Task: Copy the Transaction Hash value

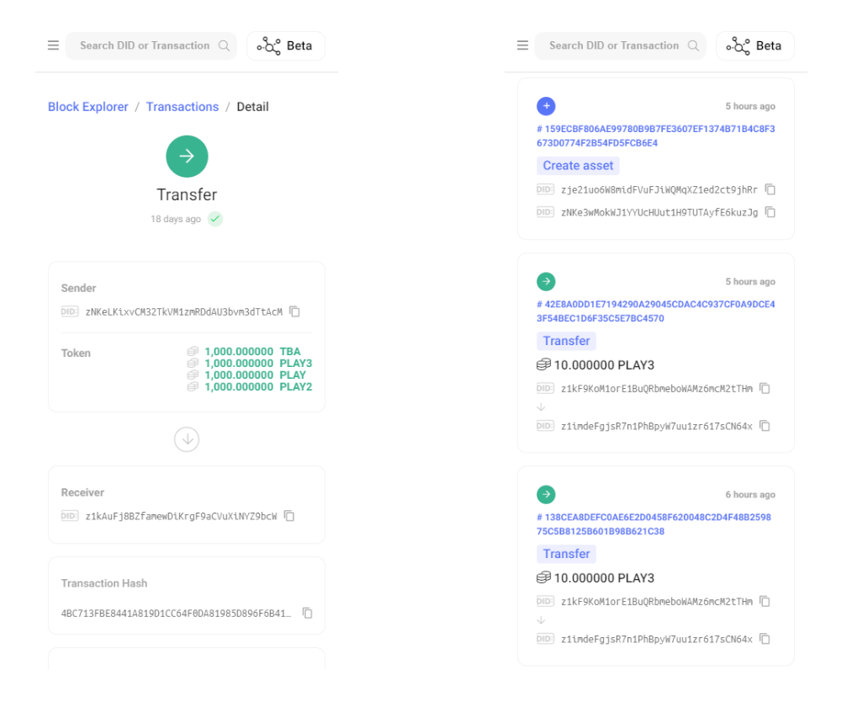Action: click(307, 613)
